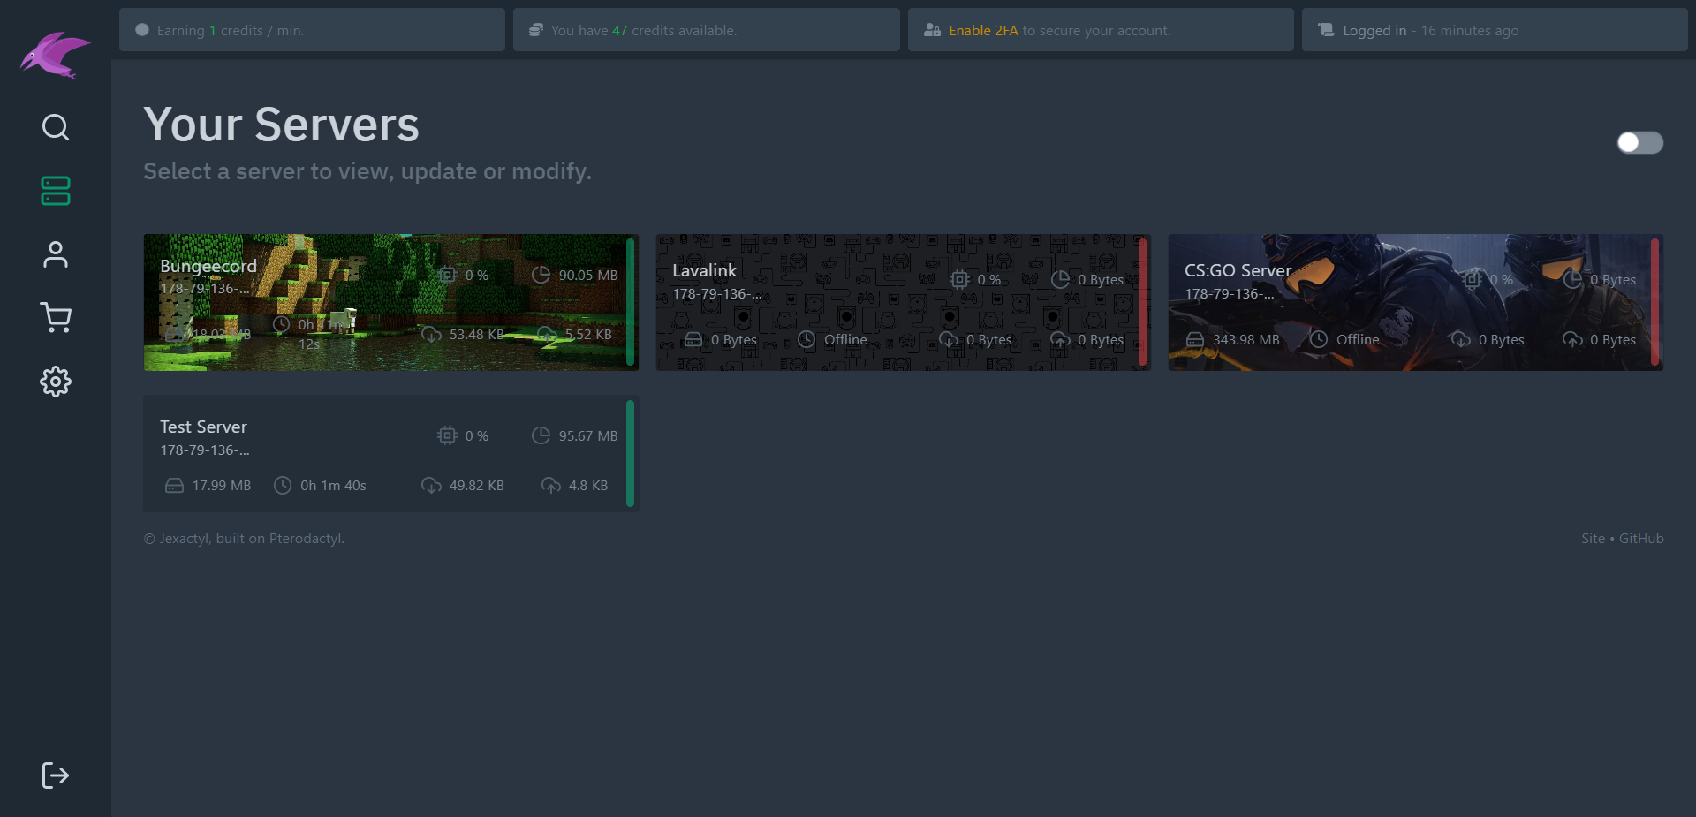Image resolution: width=1696 pixels, height=817 pixels.
Task: Select the CS:GO Server card
Action: click(x=1415, y=301)
